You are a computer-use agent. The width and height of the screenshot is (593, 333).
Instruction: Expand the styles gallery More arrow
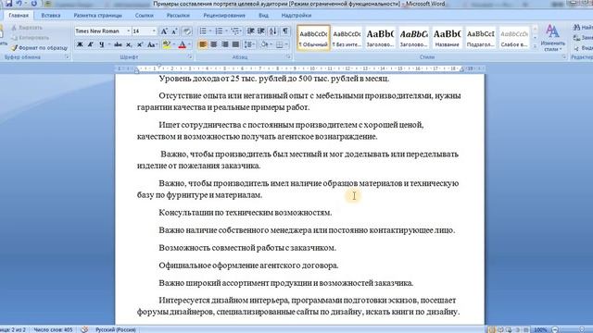[x=535, y=46]
